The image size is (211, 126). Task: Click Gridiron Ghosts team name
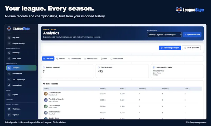(x=55, y=112)
